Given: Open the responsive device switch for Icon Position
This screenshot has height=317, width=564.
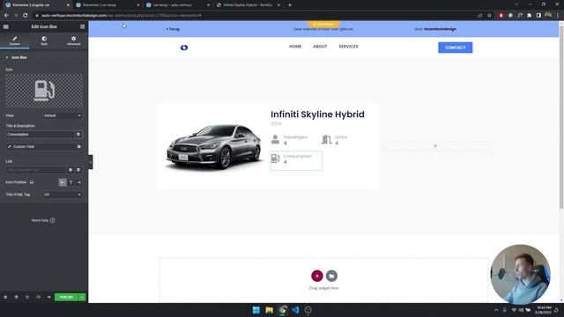Looking at the screenshot, I should click(x=32, y=182).
